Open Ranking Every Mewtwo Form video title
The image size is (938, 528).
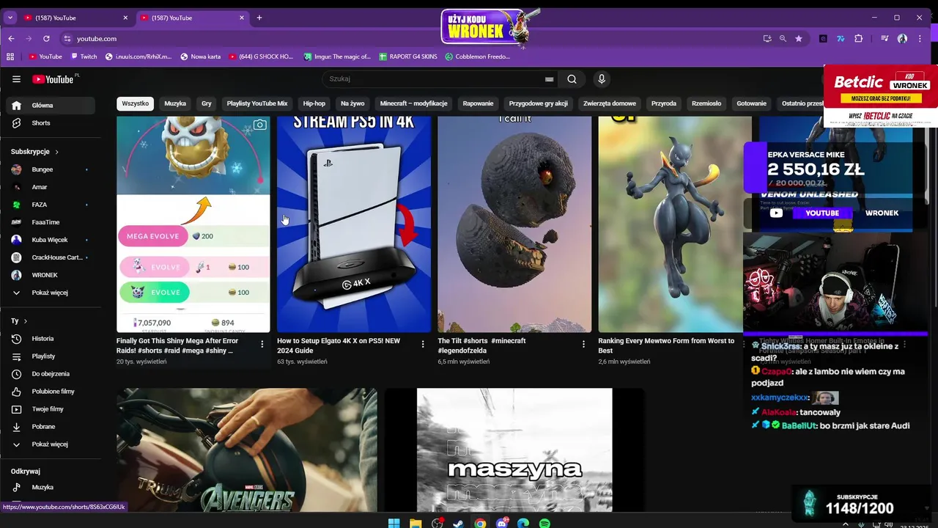point(666,345)
